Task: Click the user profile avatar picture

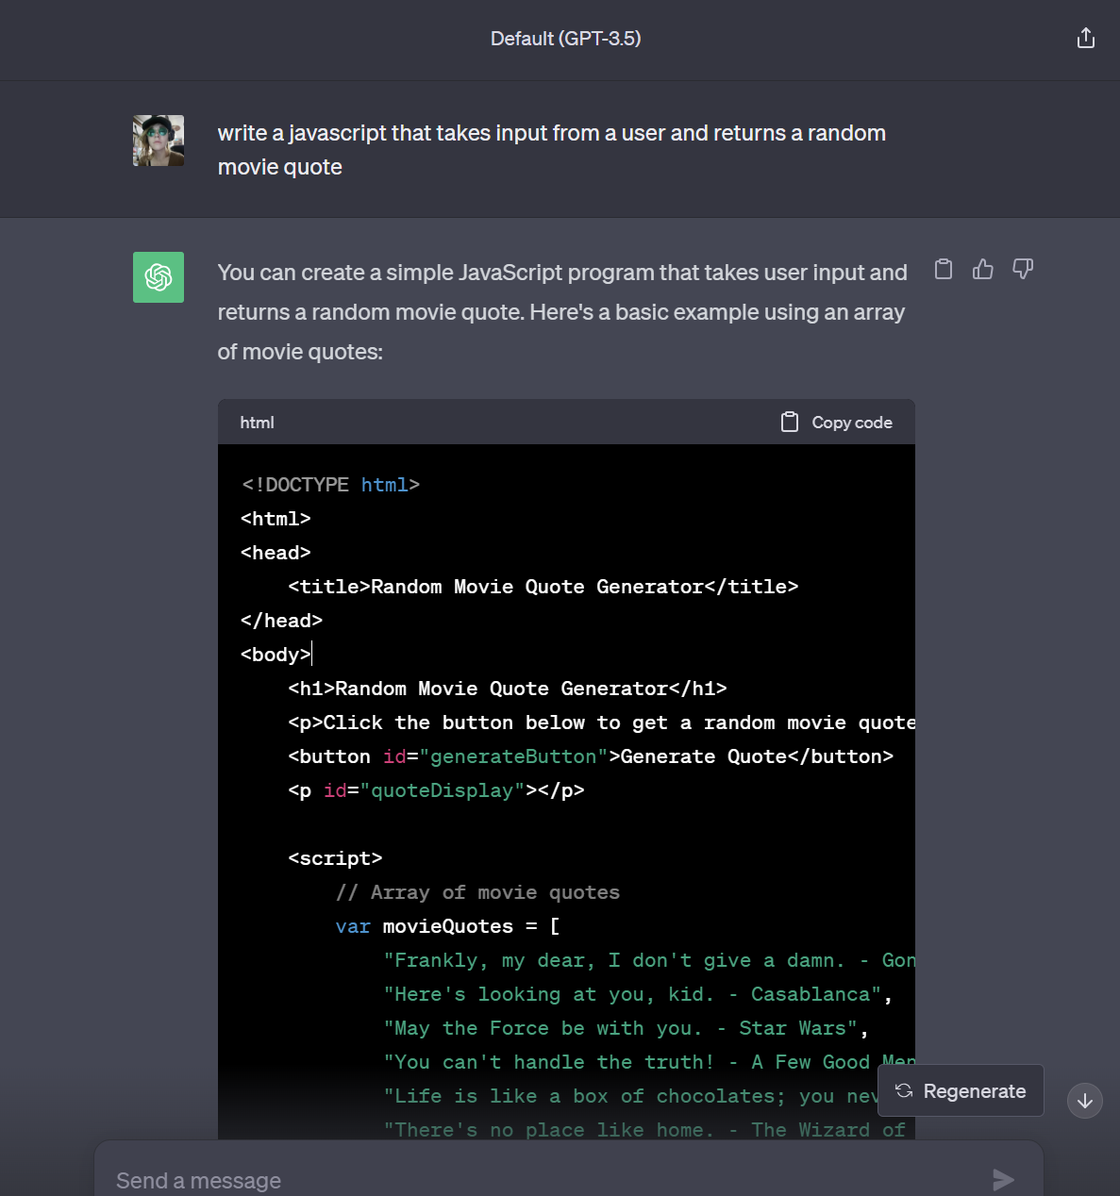Action: [159, 141]
